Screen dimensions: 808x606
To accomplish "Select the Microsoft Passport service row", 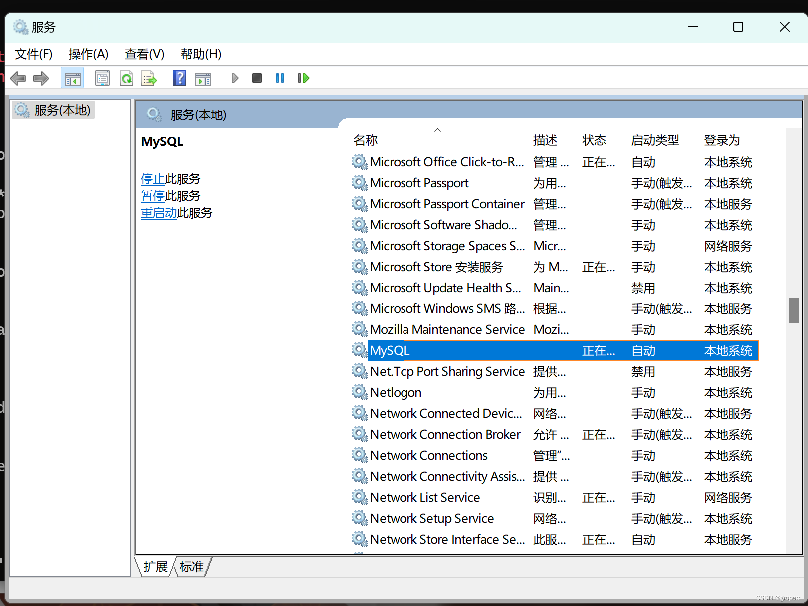I will pos(554,183).
